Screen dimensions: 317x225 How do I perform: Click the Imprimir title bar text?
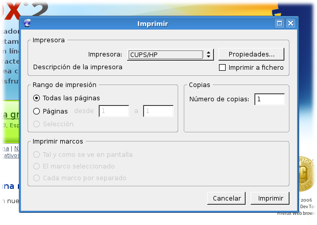coord(153,24)
